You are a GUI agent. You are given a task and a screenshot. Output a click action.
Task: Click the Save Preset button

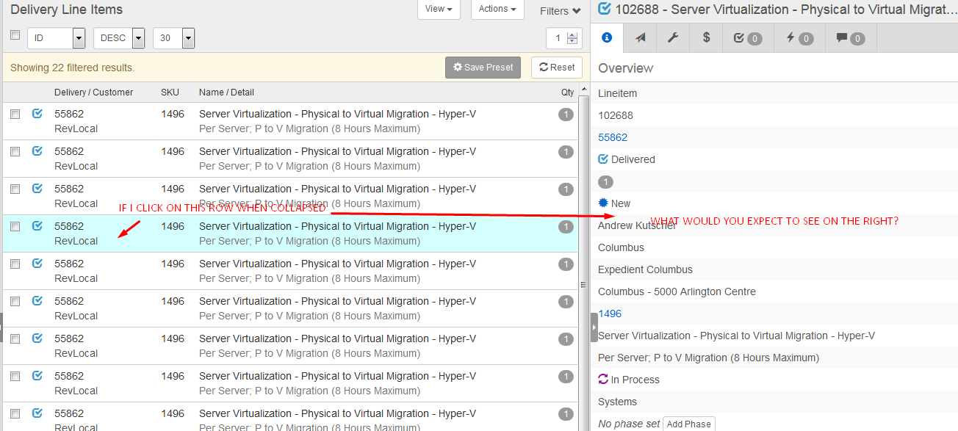[x=483, y=68]
